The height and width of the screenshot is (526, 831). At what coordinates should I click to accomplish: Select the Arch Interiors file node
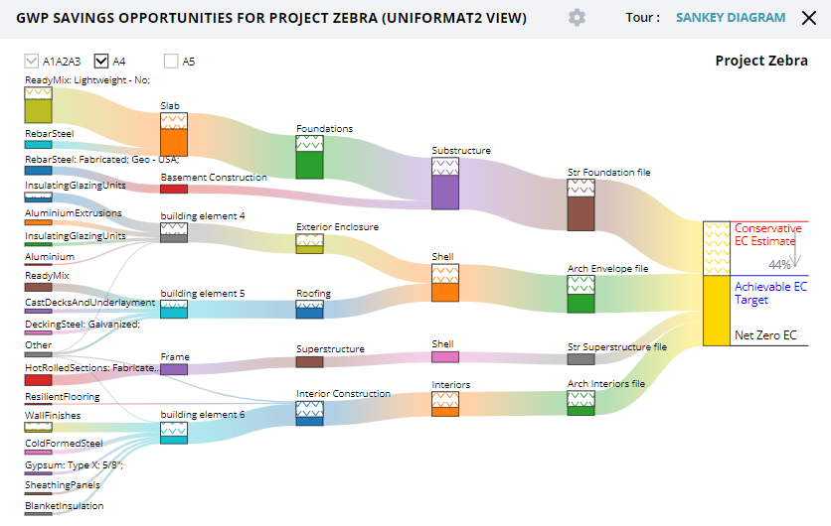click(x=581, y=401)
